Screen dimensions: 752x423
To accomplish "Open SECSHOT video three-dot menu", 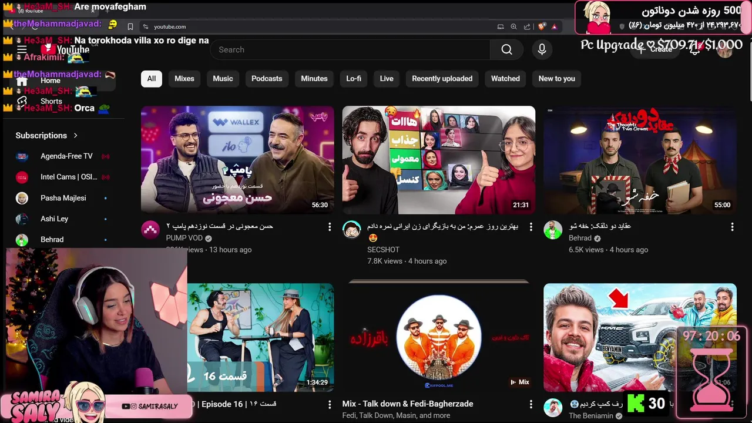I will pos(531,227).
